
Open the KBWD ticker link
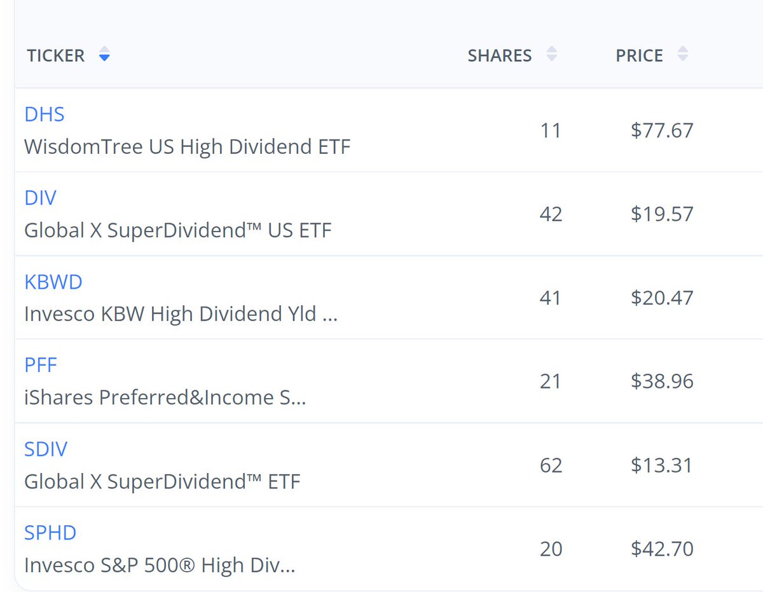point(53,282)
